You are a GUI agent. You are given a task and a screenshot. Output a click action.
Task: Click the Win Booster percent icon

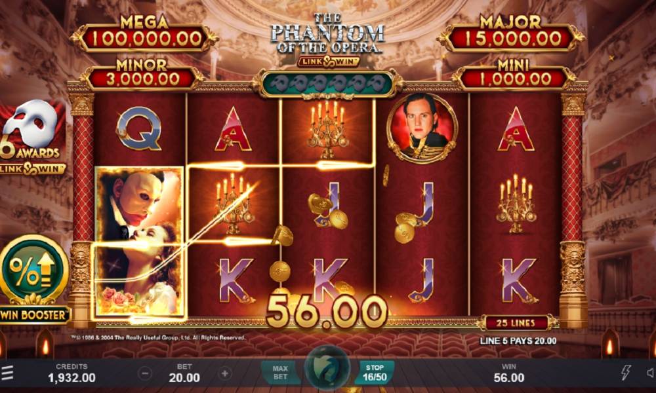pos(33,271)
